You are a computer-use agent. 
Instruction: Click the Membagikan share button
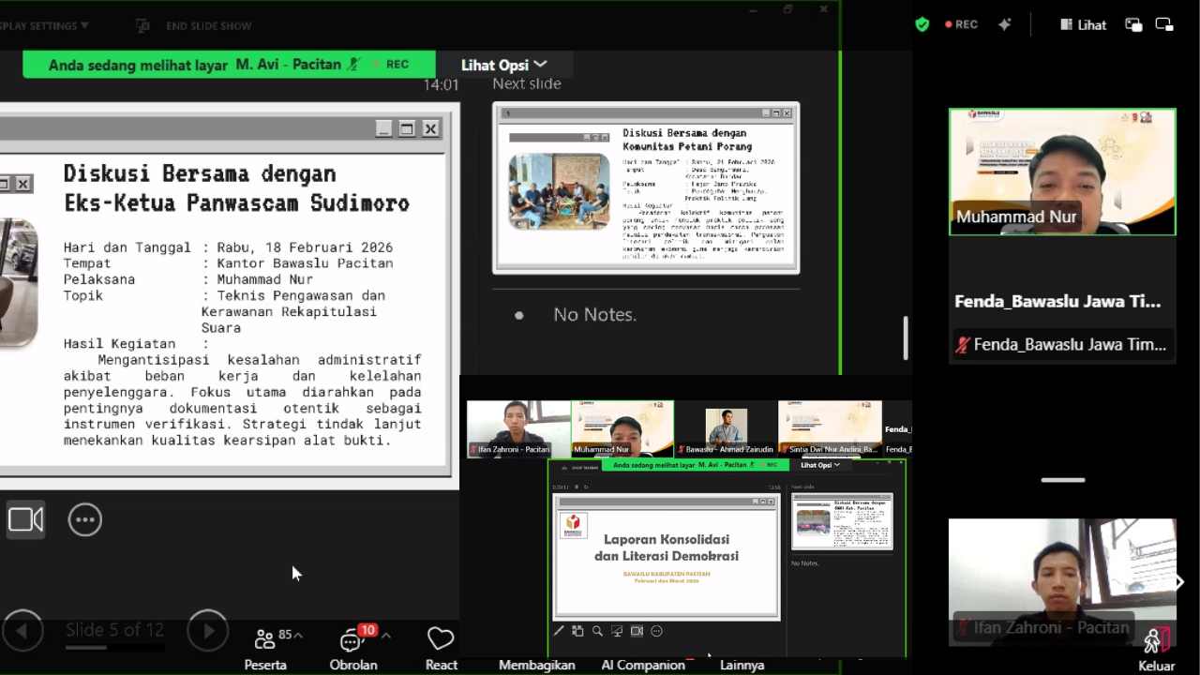coord(536,665)
